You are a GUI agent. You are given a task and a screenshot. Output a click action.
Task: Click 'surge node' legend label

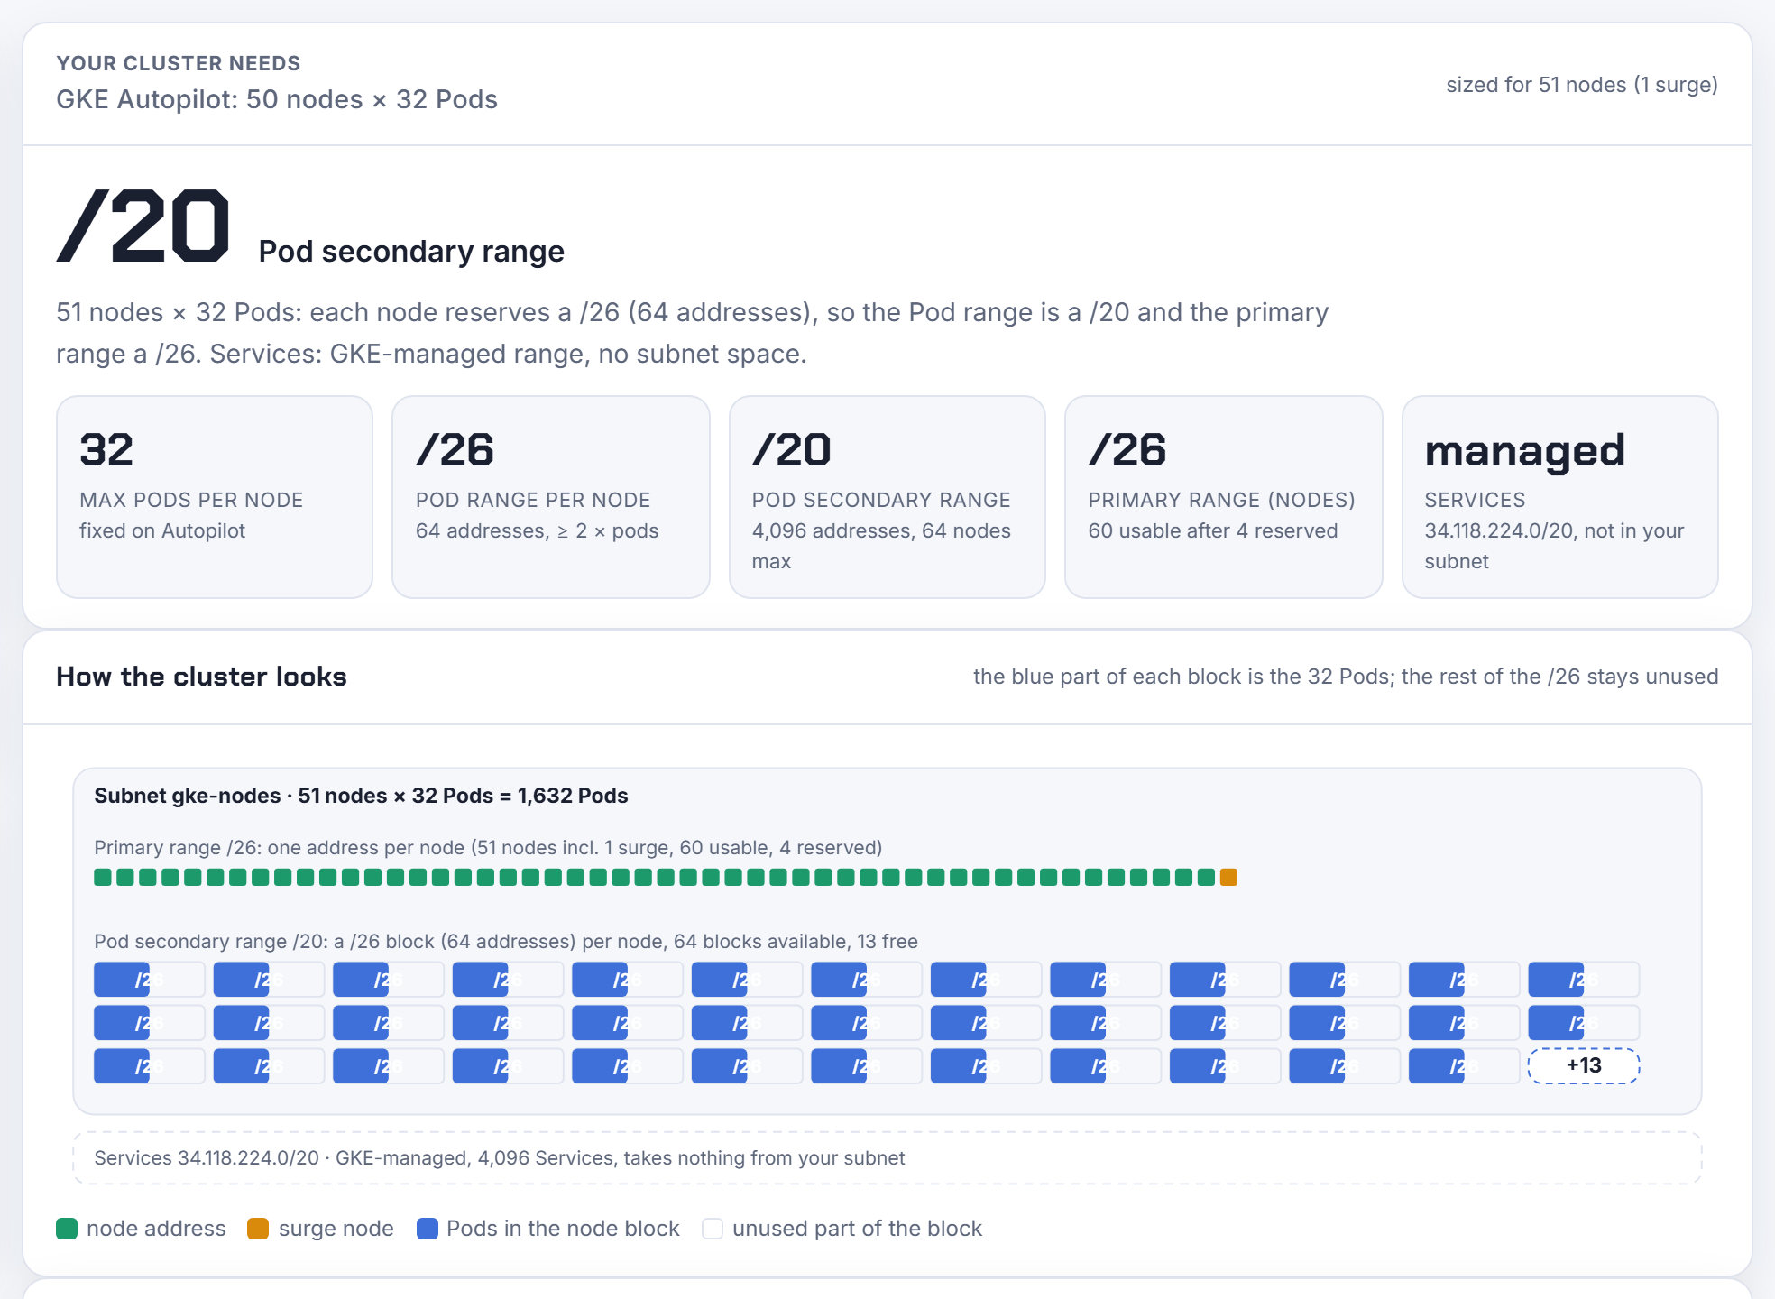tap(336, 1229)
